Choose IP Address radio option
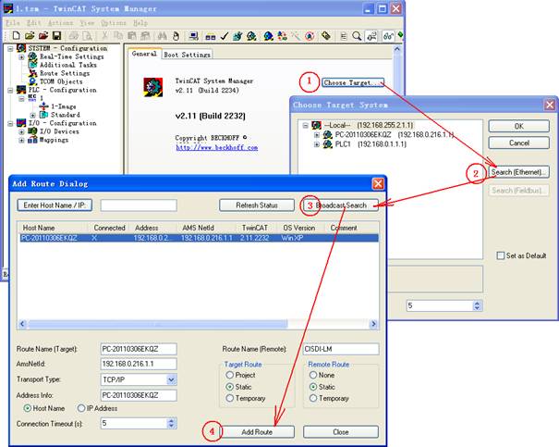This screenshot has height=447, width=559. (x=82, y=407)
